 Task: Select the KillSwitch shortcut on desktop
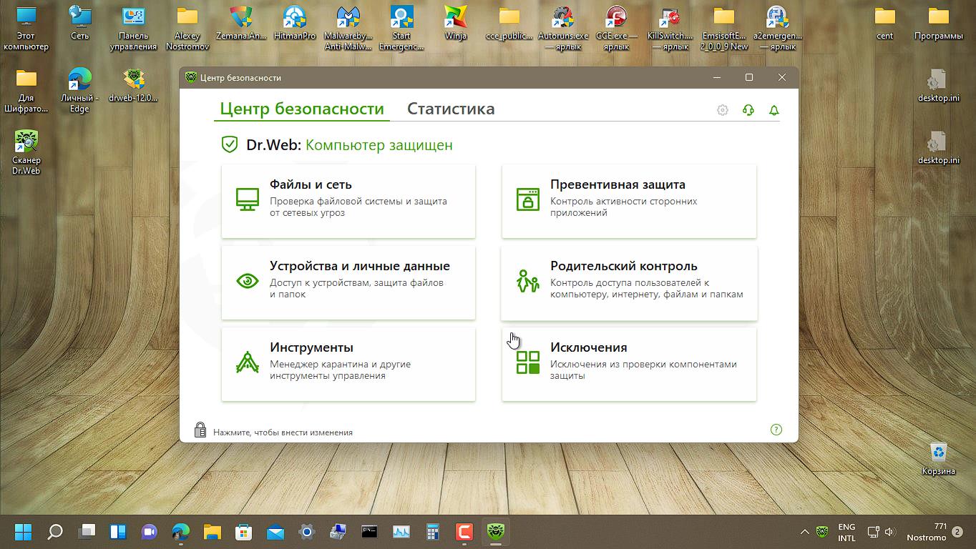(x=670, y=28)
